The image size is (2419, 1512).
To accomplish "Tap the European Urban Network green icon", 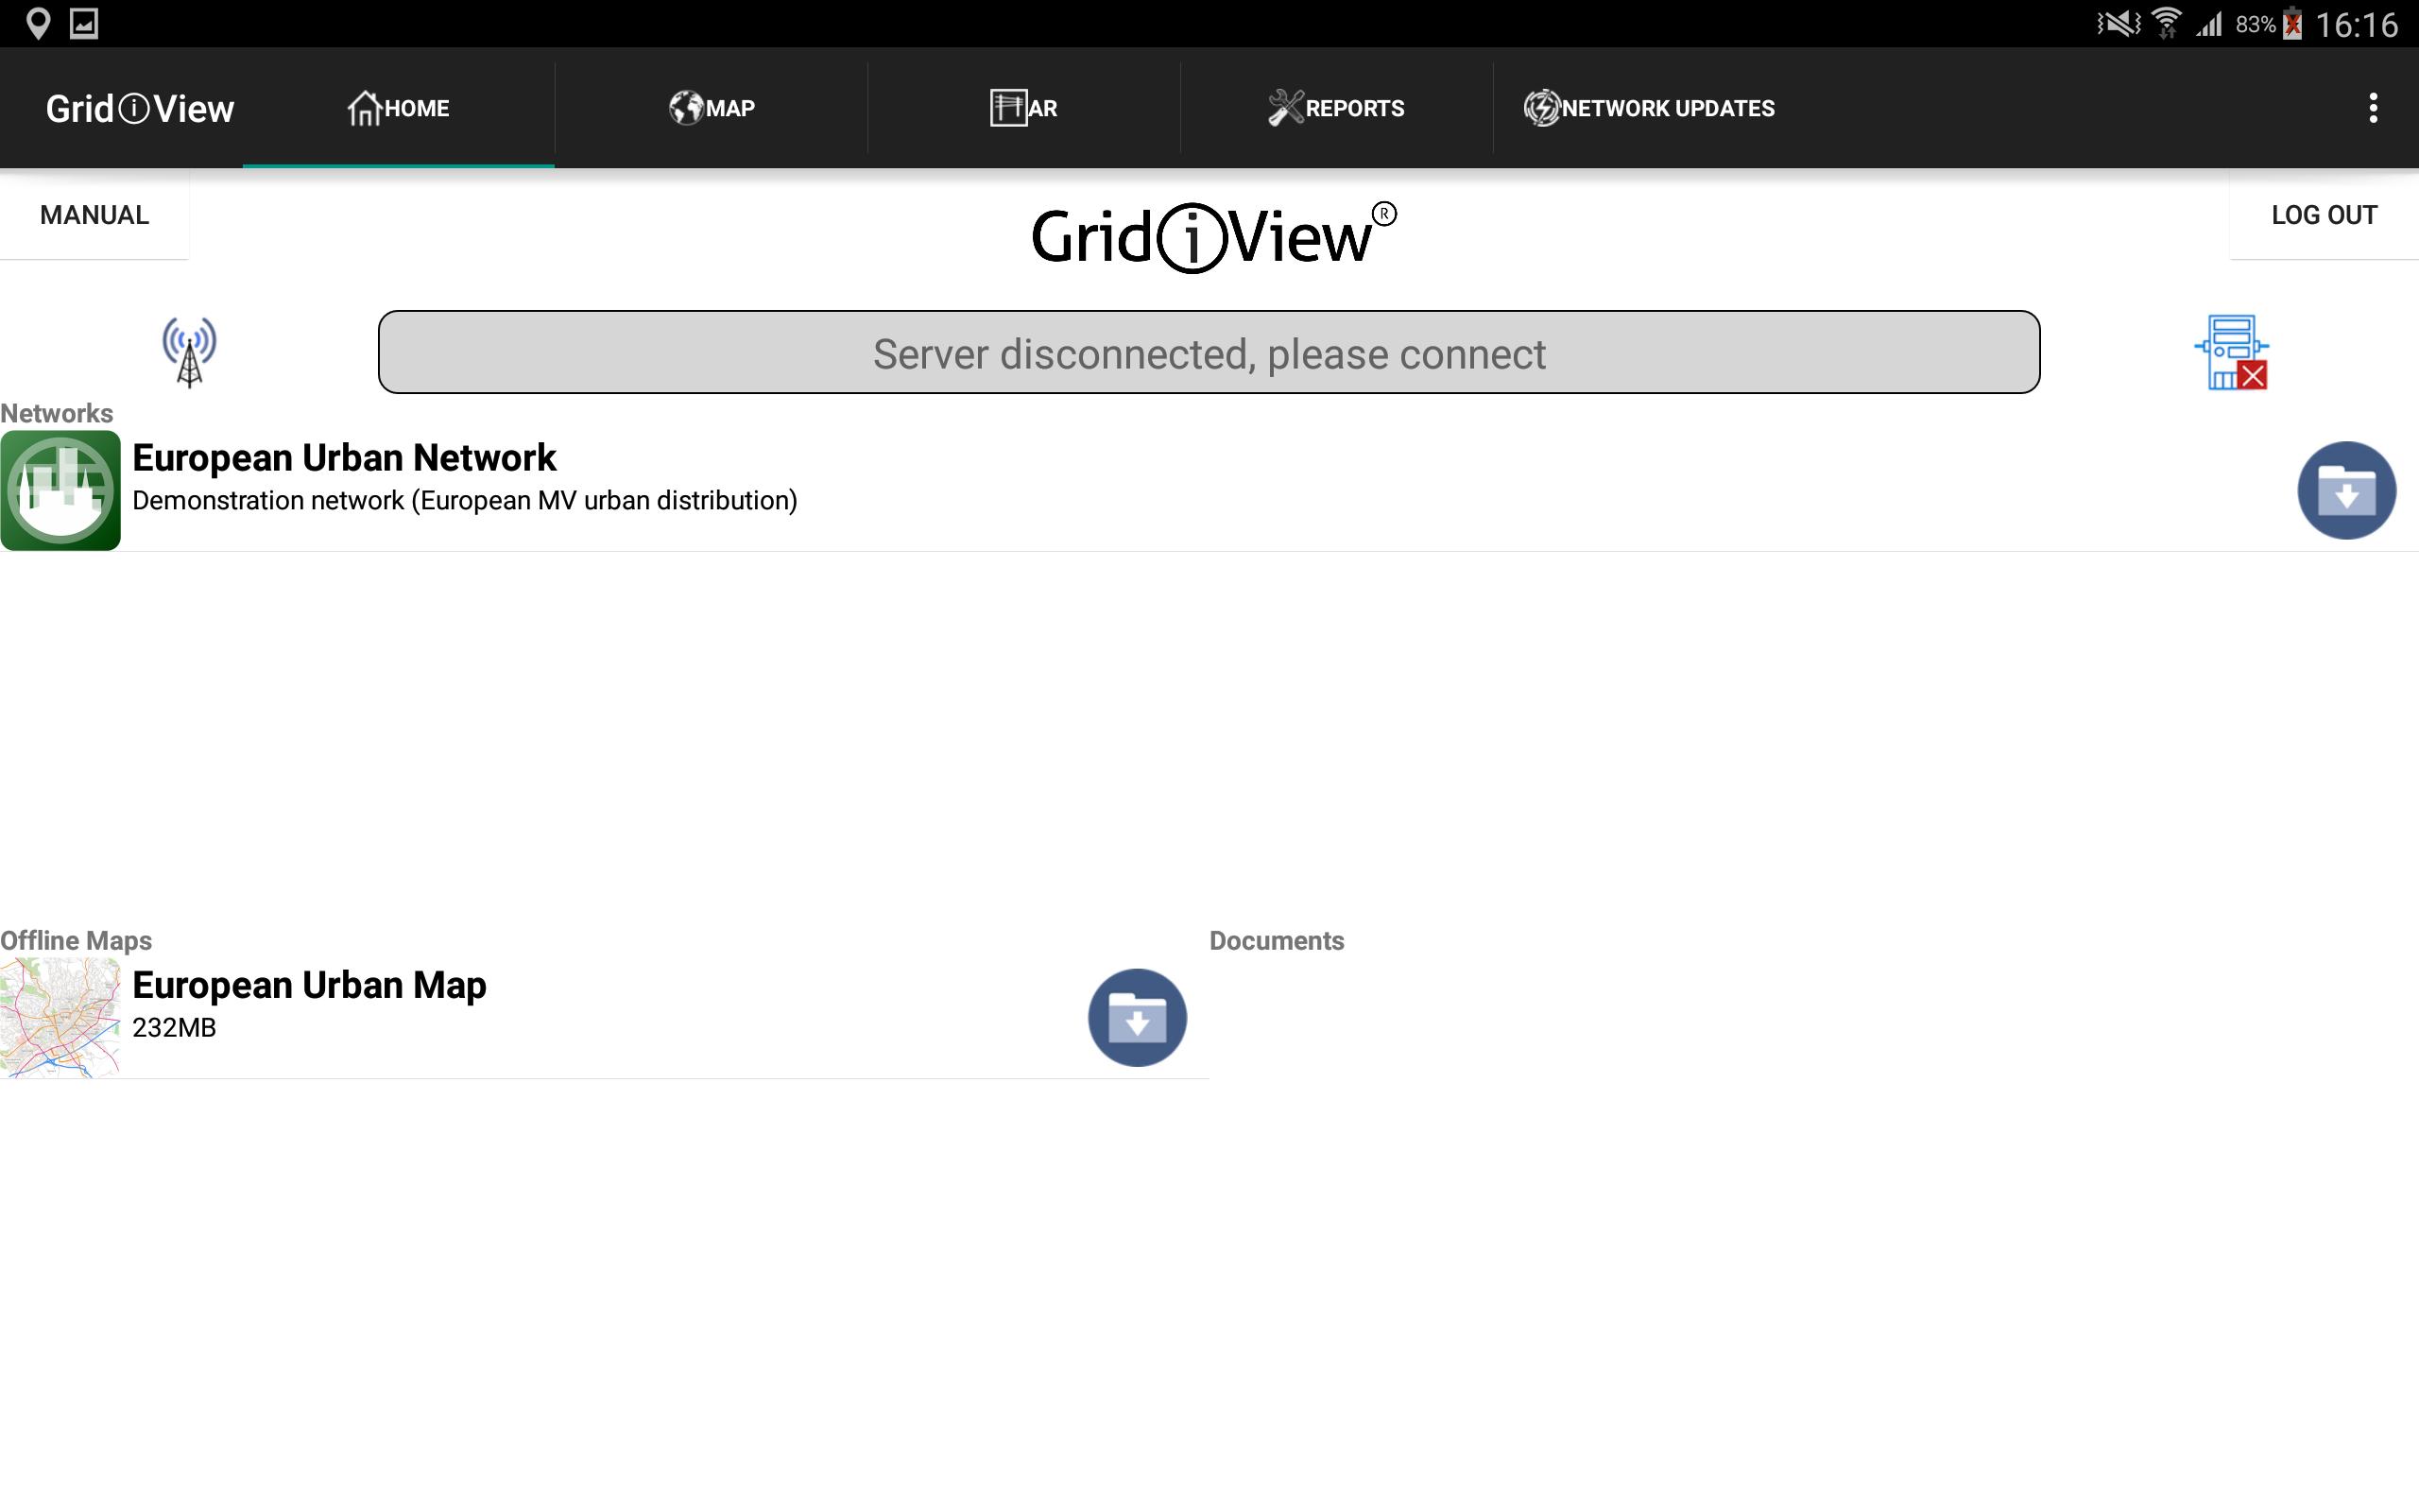I will [60, 490].
